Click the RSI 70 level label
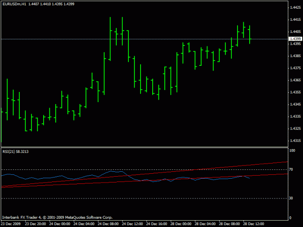Image resolution: width=303 pixels, height=227 pixels. (x=291, y=169)
